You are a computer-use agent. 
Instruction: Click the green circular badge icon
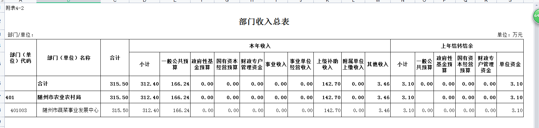(x=536, y=16)
